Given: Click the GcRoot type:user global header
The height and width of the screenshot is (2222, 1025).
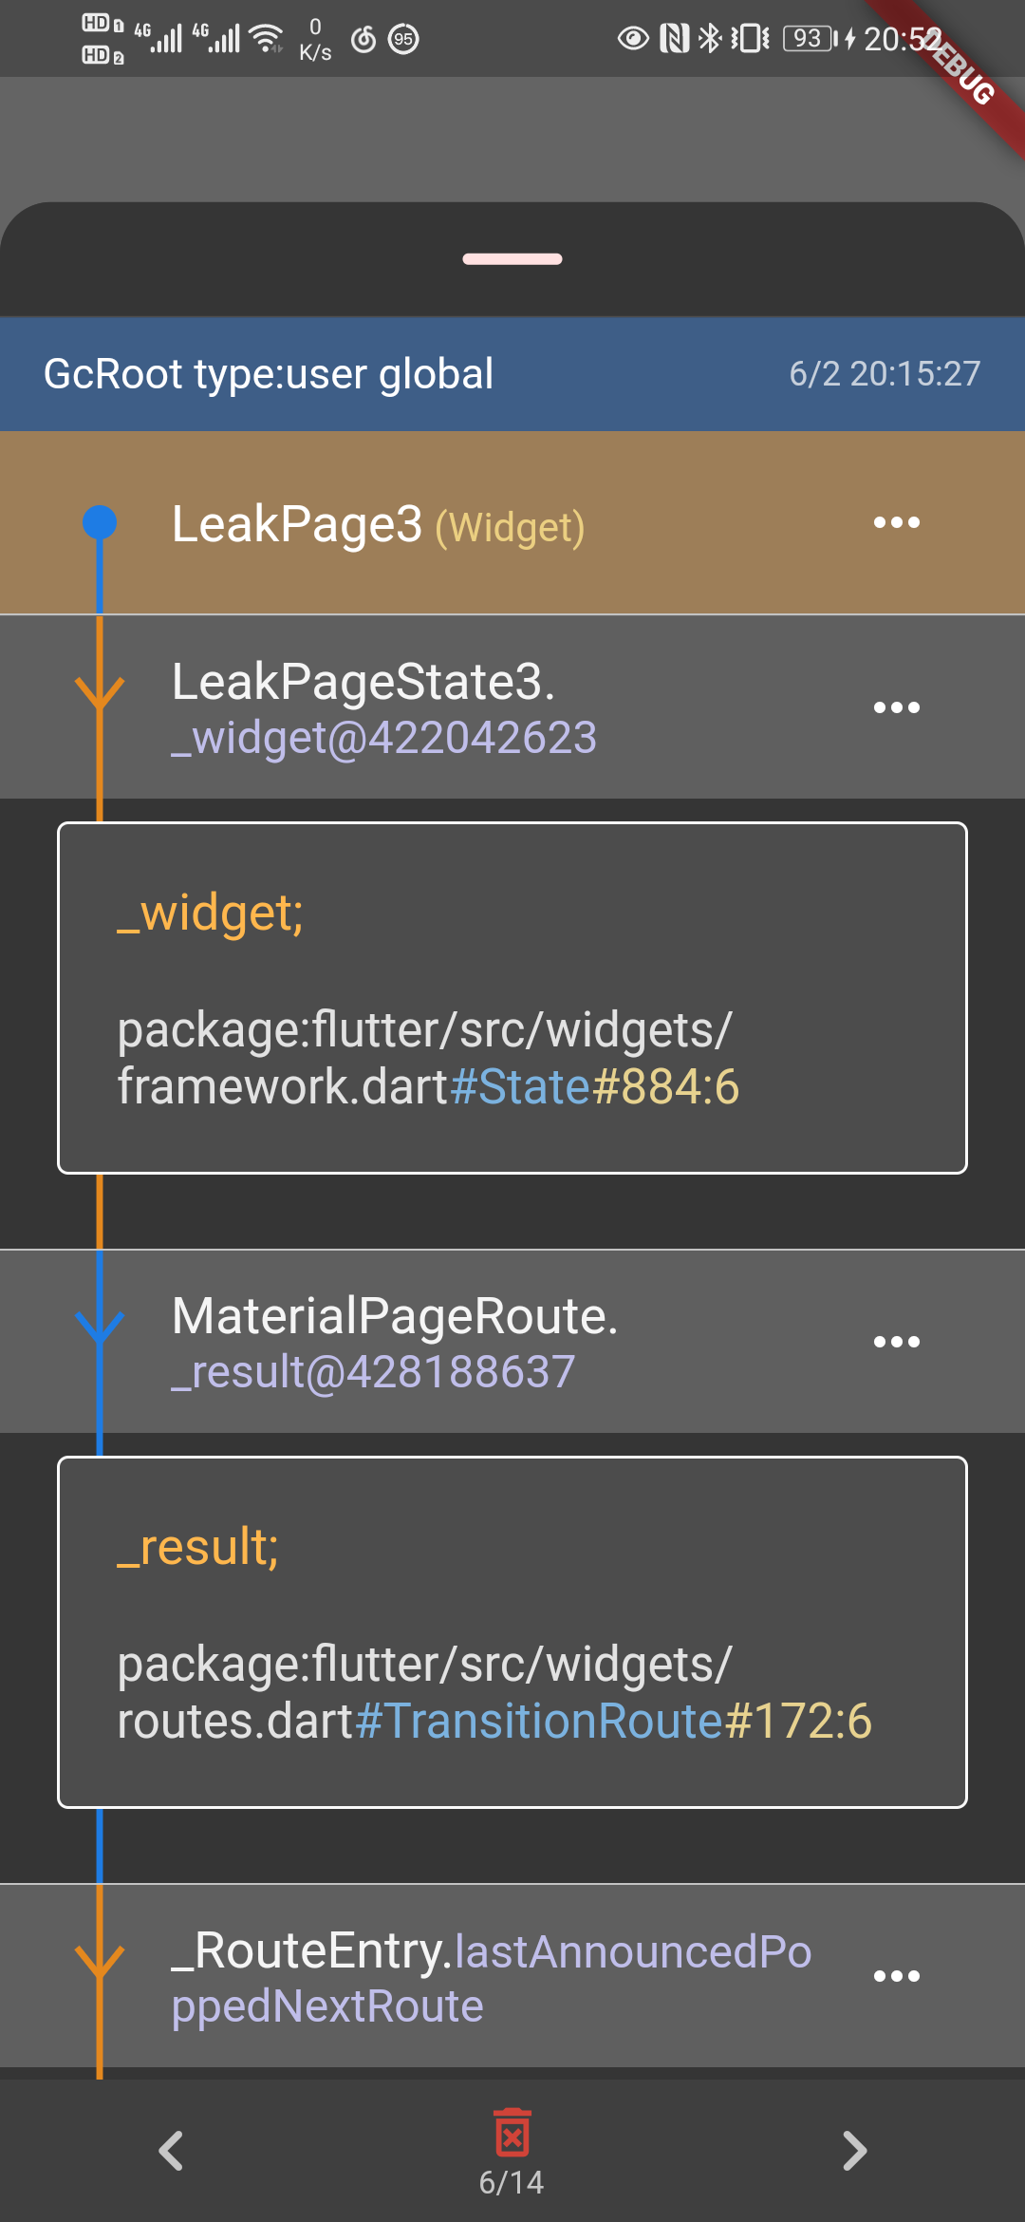Looking at the screenshot, I should point(512,374).
